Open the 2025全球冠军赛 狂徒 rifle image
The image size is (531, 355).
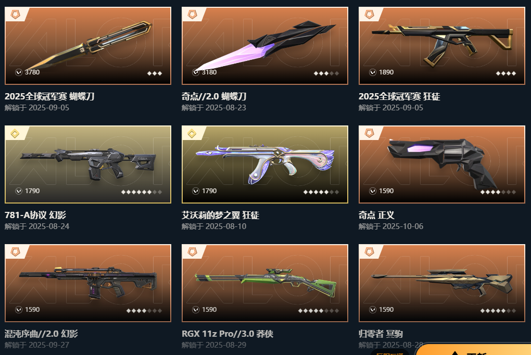pos(442,46)
